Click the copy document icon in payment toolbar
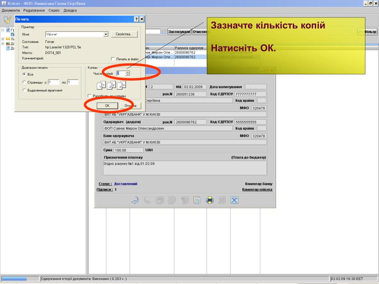Image resolution: width=379 pixels, height=284 pixels. (197, 200)
